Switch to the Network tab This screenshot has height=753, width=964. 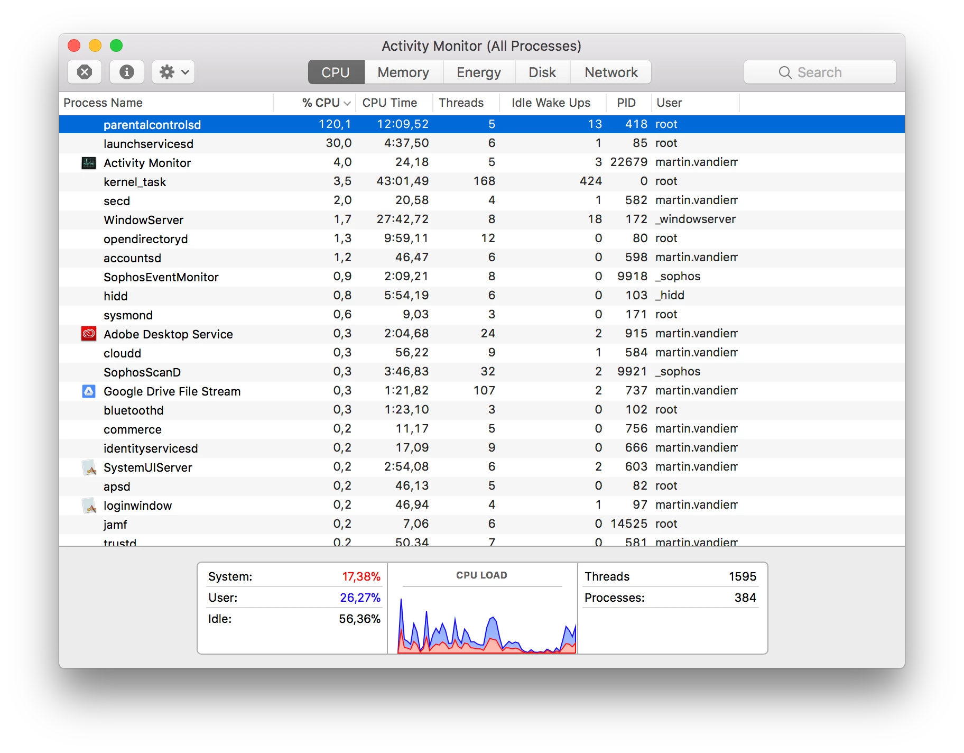(x=611, y=72)
